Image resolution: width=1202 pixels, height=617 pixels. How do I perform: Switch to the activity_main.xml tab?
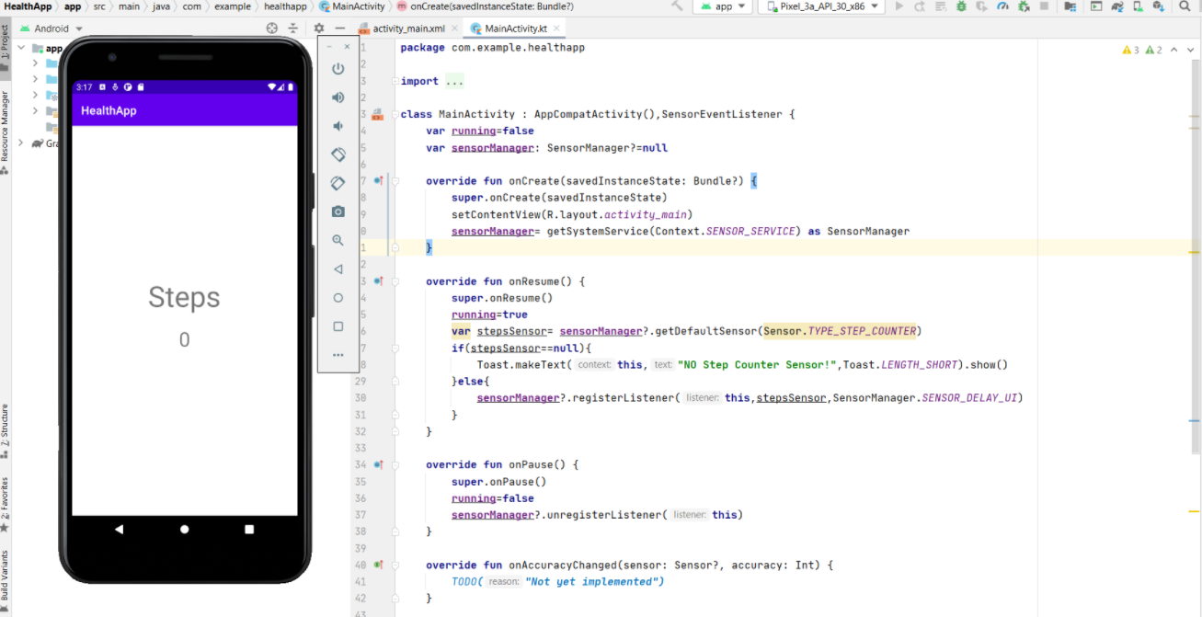408,29
